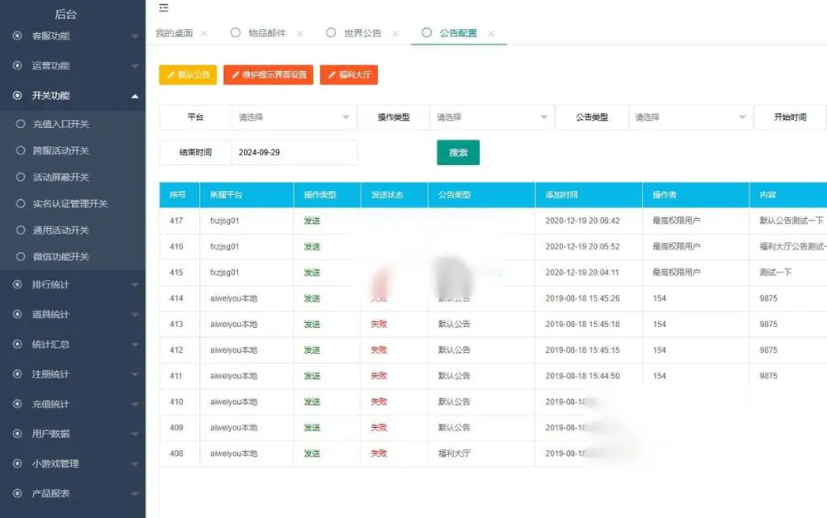Click 默认公告测试一下 content cell
Screen dimensions: 827x518
(791, 221)
